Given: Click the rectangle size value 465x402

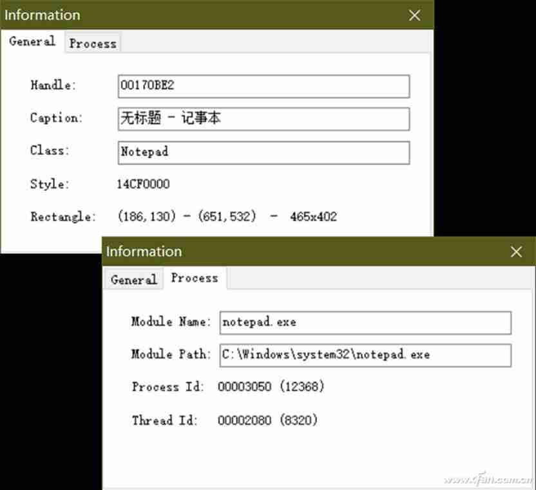Looking at the screenshot, I should point(314,217).
